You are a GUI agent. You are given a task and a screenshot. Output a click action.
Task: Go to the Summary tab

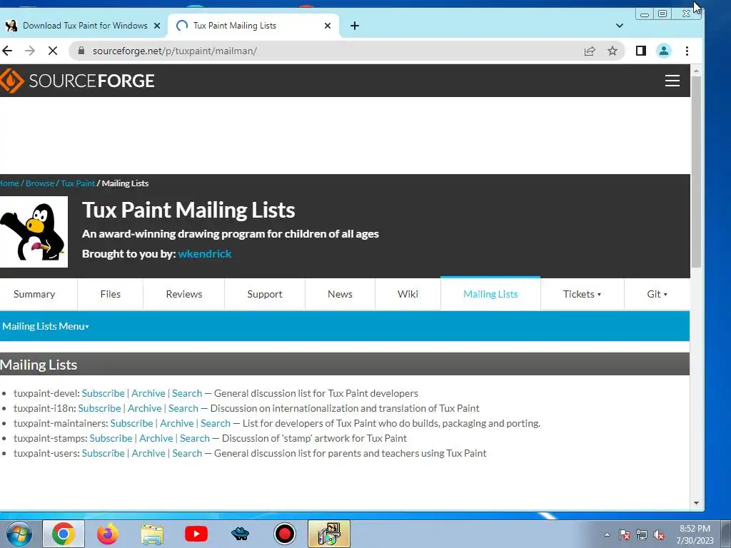point(34,294)
